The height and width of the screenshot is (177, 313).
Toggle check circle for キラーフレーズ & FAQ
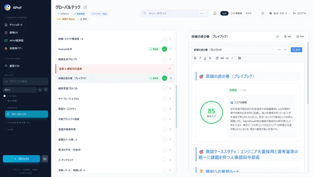(164, 99)
